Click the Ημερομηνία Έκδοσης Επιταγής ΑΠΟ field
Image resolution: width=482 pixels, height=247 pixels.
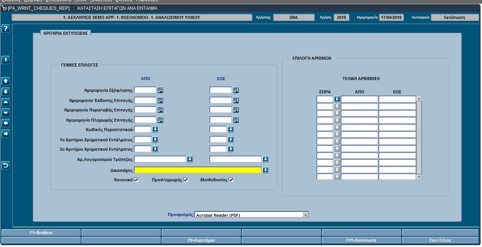coord(145,100)
